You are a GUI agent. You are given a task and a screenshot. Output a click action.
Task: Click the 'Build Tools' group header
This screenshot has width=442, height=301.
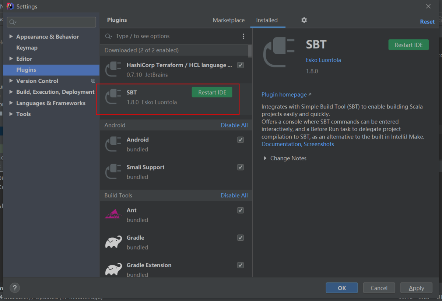coord(118,196)
